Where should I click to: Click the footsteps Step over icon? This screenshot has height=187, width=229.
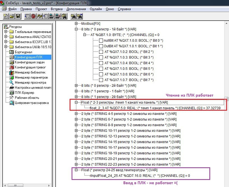(x=40, y=16)
